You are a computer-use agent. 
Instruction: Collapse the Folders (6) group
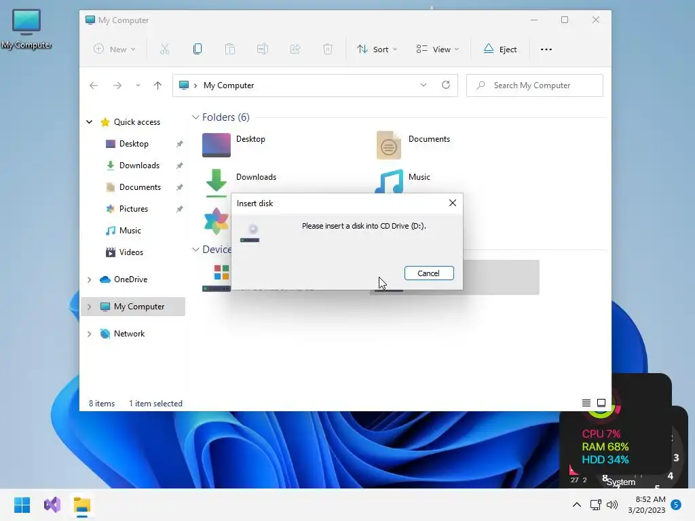coord(195,117)
